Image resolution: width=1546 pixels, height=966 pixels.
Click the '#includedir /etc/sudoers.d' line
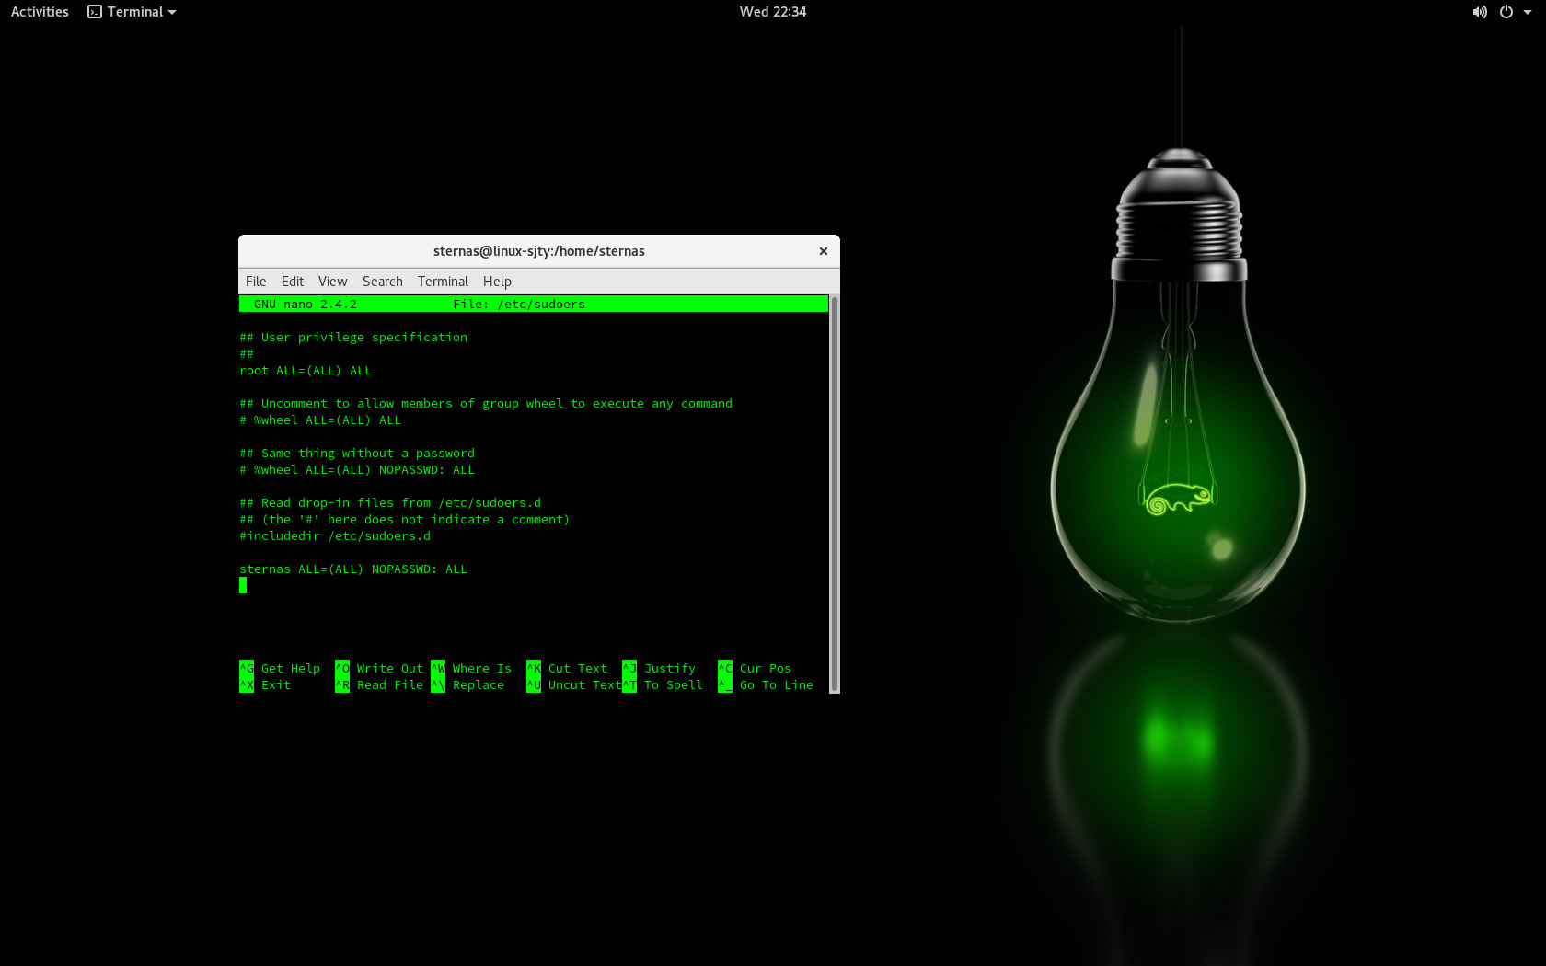(335, 536)
